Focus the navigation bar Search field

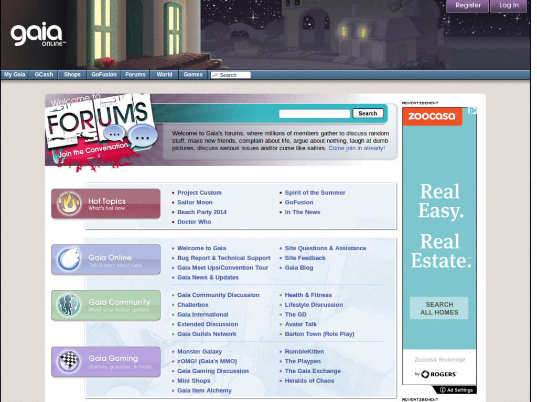coord(231,75)
